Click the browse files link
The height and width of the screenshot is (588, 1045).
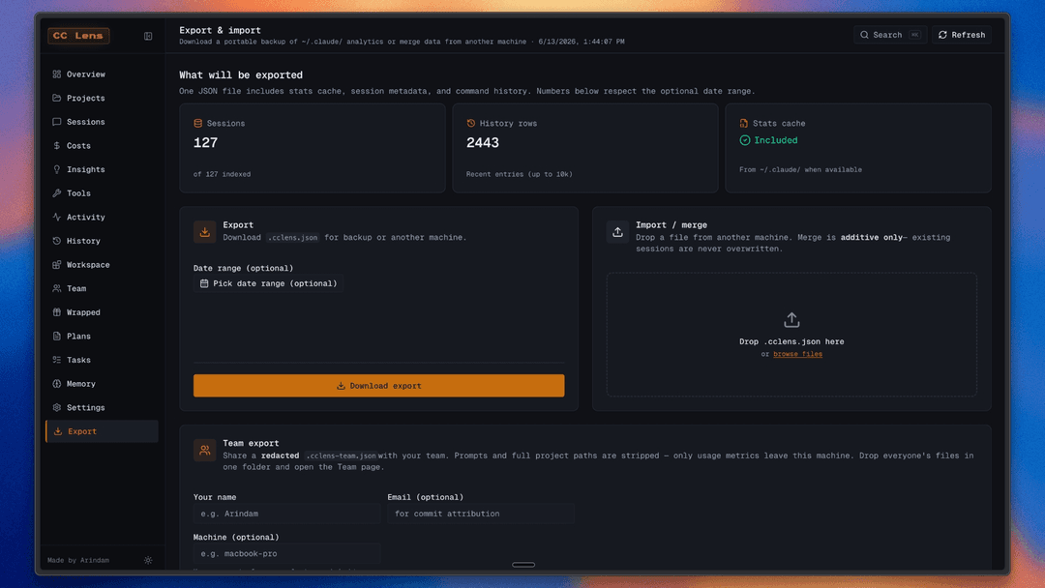pyautogui.click(x=797, y=354)
